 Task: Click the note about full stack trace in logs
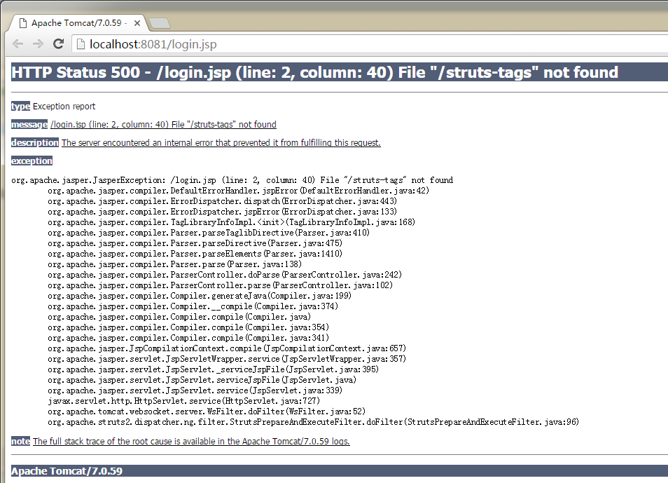click(191, 441)
